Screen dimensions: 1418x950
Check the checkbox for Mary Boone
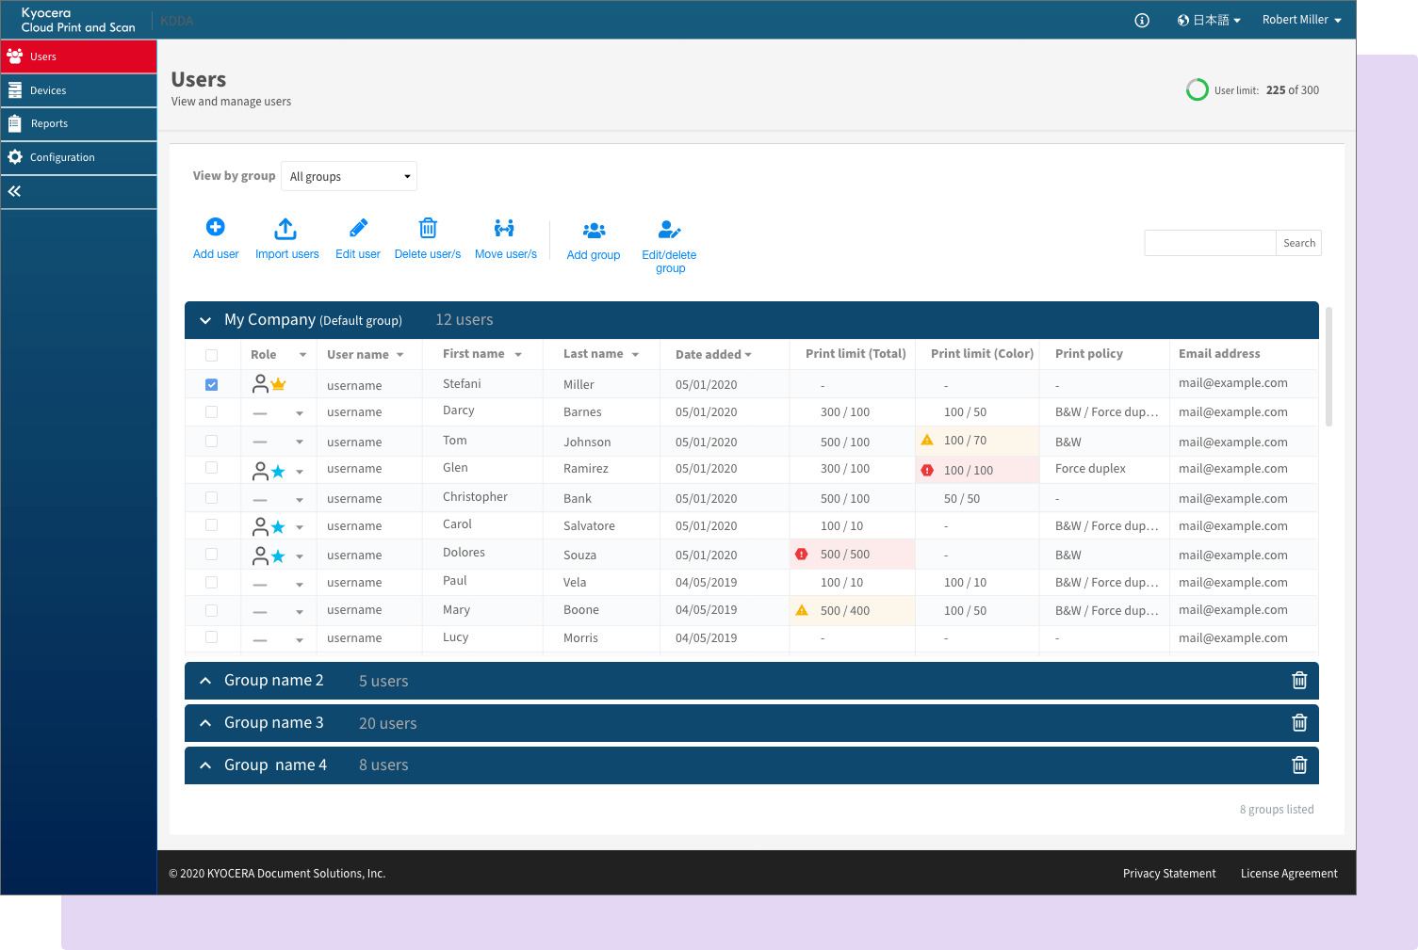click(211, 610)
